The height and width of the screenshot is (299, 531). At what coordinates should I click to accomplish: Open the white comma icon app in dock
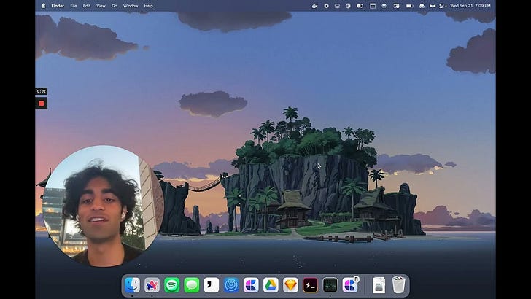pyautogui.click(x=212, y=284)
